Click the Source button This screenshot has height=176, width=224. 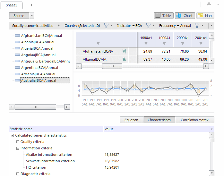[x=19, y=16]
